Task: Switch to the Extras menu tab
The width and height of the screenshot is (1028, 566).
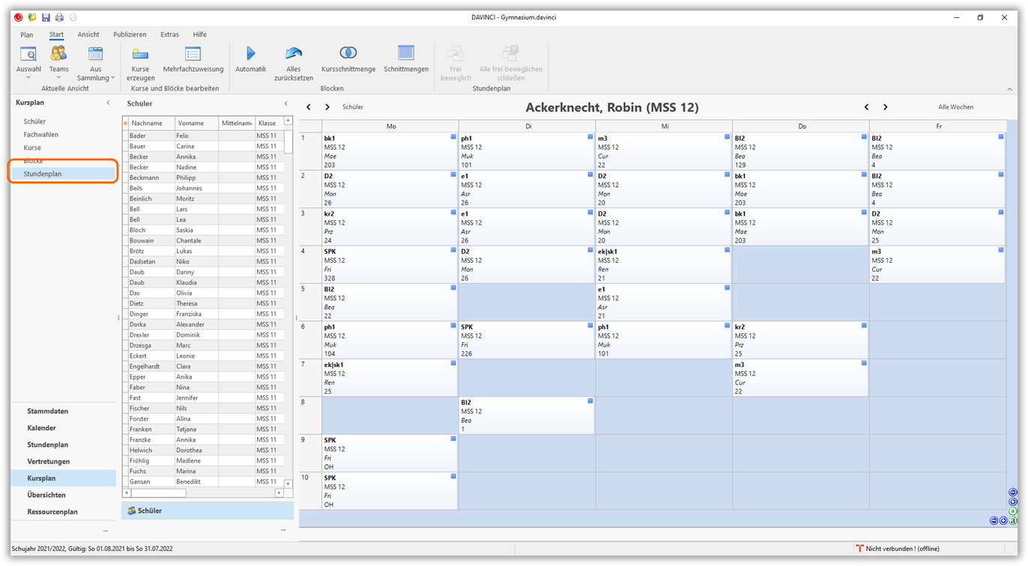Action: (169, 34)
